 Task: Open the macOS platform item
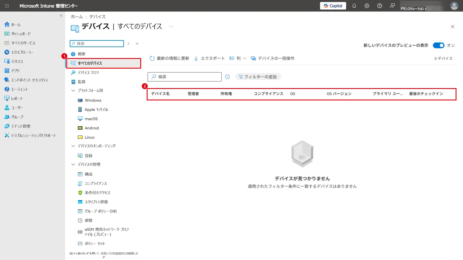(x=88, y=119)
